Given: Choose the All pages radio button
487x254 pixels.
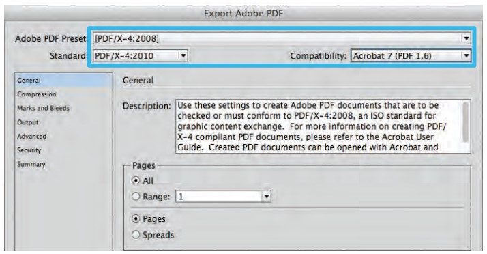Looking at the screenshot, I should pos(136,180).
